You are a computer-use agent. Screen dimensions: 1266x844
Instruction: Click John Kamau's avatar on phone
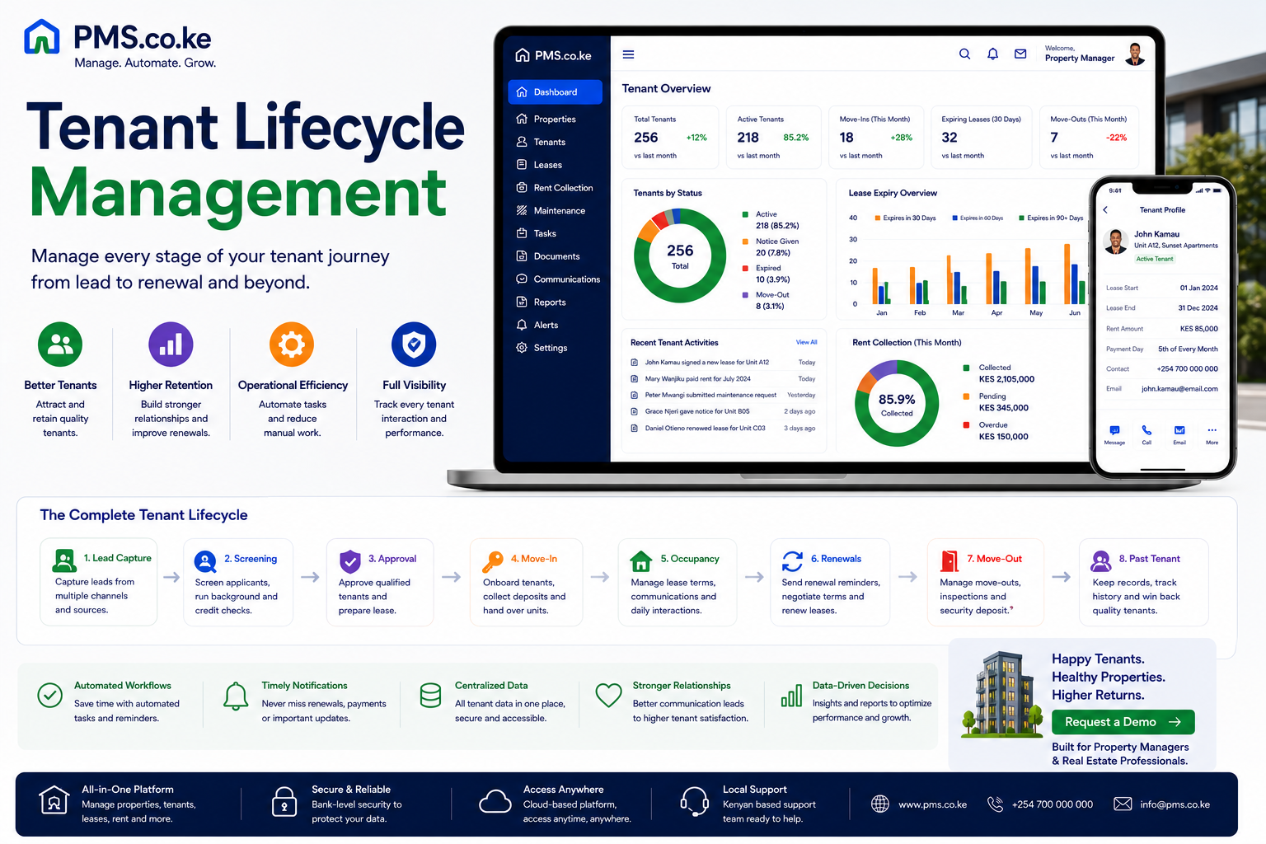coord(1115,241)
